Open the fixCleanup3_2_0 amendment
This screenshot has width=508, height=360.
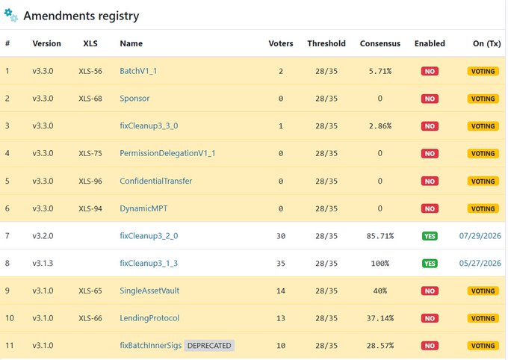[x=149, y=236]
